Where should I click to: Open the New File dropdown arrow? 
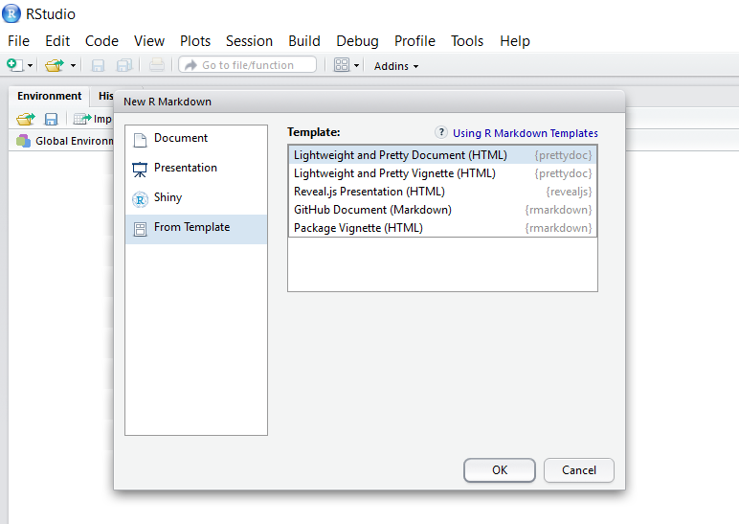coord(31,65)
